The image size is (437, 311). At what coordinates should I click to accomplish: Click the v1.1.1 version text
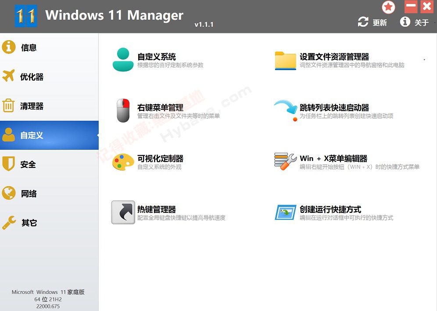tap(204, 25)
